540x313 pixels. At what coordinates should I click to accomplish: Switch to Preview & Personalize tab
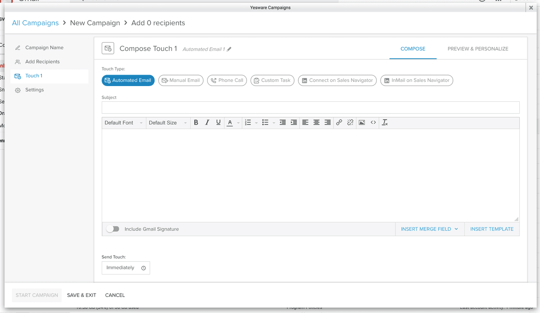[478, 49]
